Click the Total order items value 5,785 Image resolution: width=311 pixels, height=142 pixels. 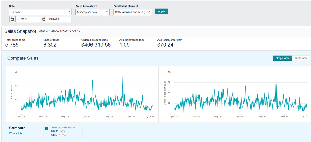coord(12,45)
